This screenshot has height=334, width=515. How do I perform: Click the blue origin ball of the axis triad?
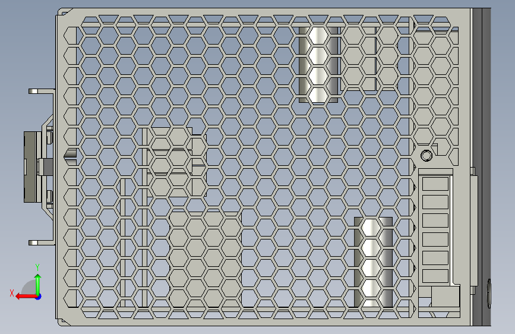click(39, 297)
